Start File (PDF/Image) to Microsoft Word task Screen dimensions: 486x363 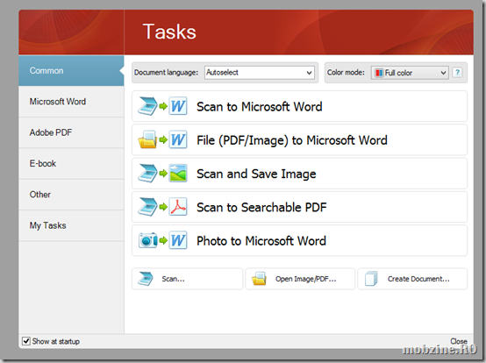click(x=299, y=139)
